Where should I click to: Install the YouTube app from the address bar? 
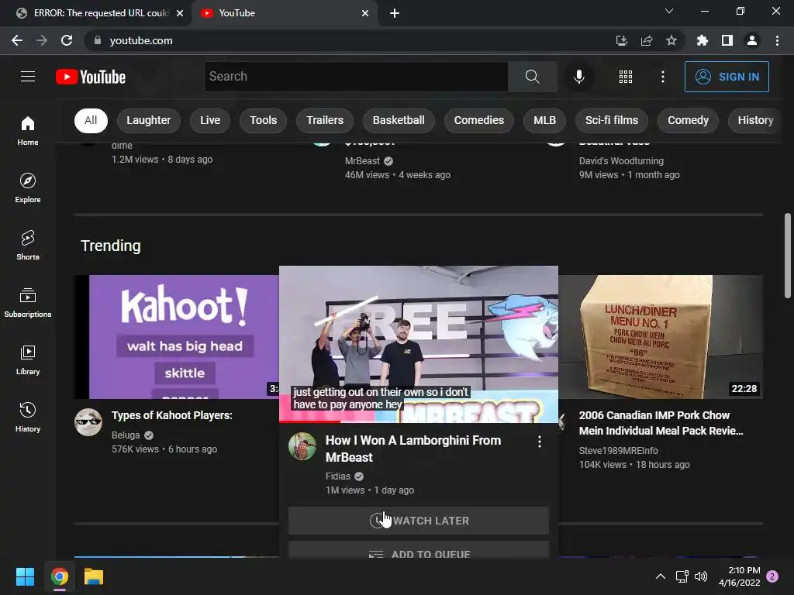click(622, 40)
